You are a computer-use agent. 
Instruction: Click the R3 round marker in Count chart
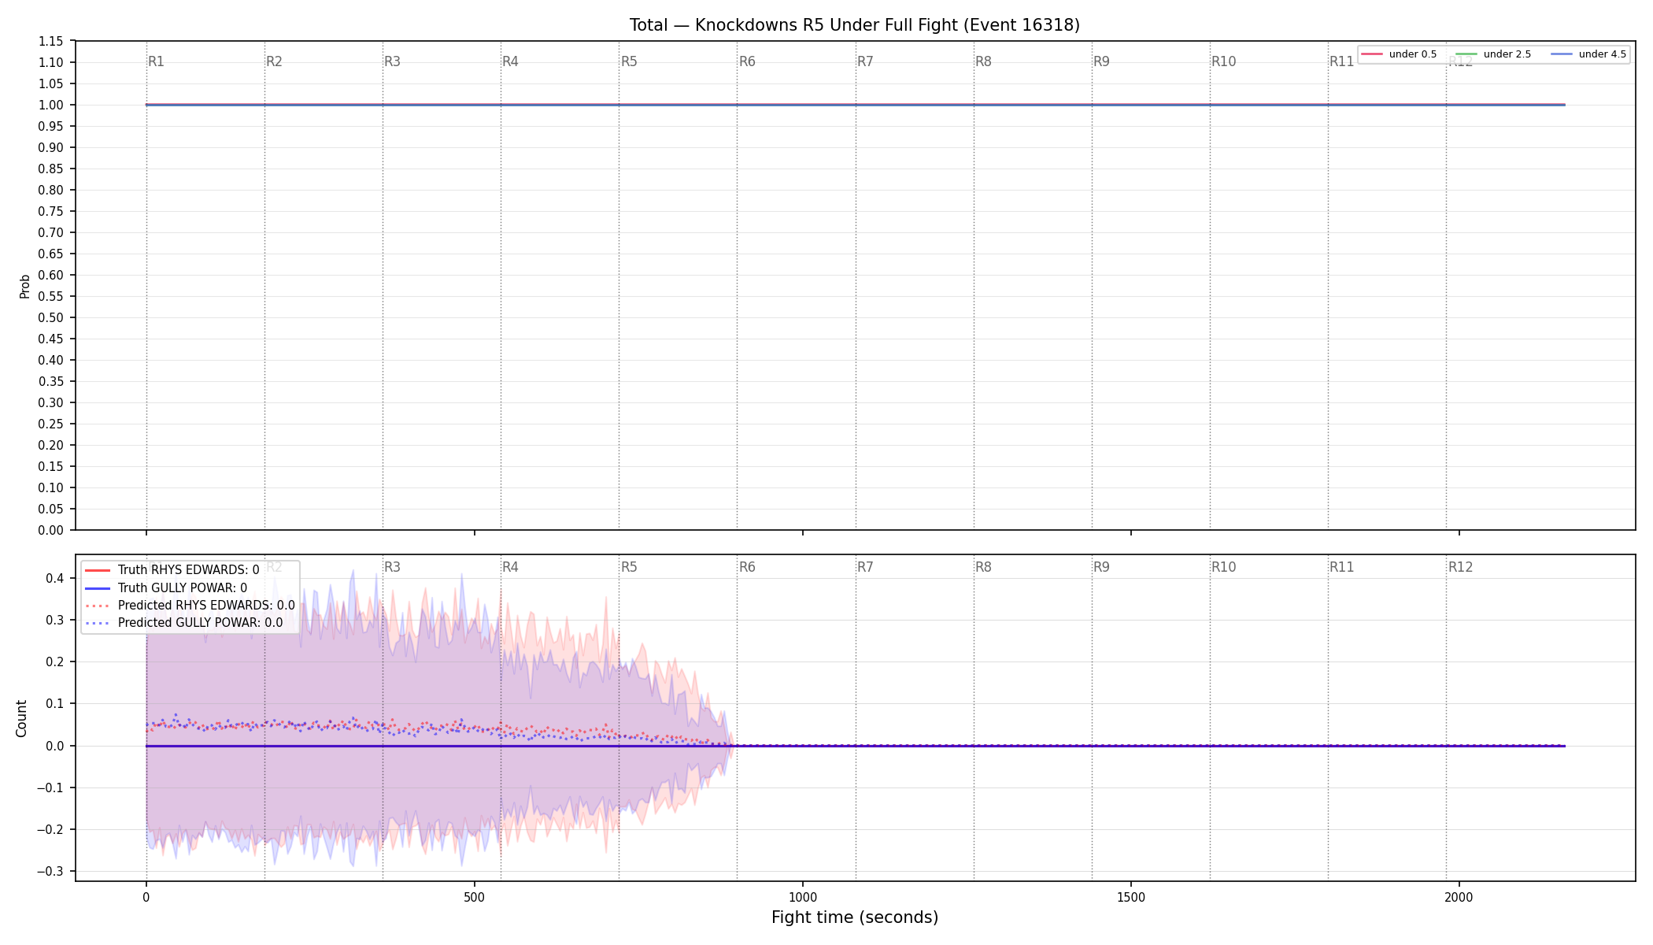pos(392,567)
